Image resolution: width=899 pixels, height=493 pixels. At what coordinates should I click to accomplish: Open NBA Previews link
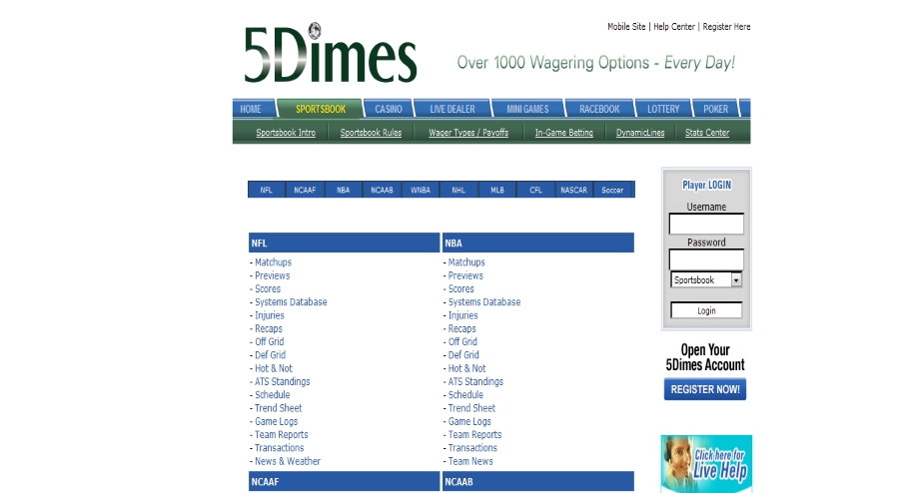[x=465, y=275]
